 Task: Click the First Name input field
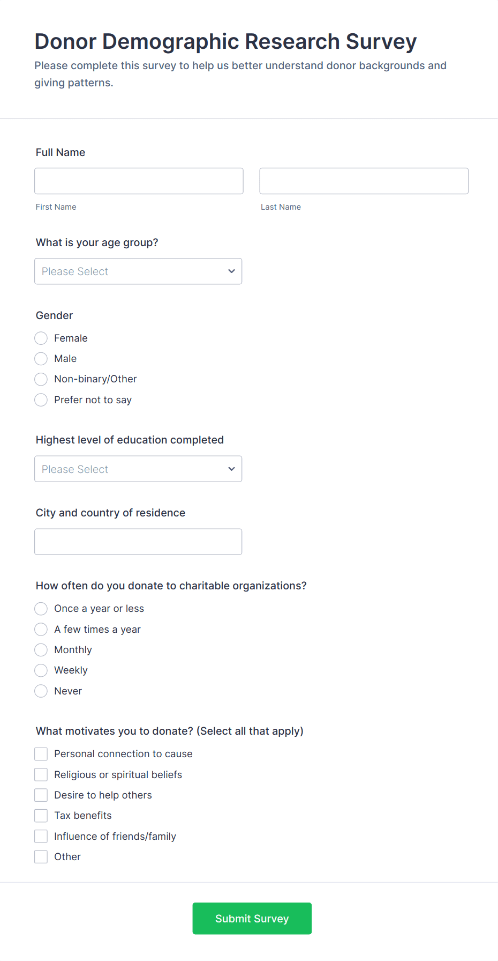coord(139,181)
